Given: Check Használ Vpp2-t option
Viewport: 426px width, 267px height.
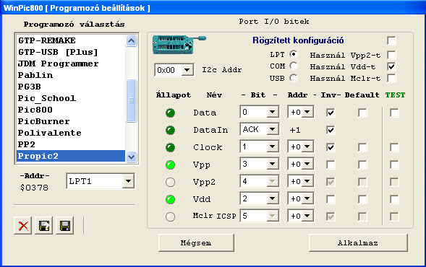Looking at the screenshot, I should tap(391, 55).
